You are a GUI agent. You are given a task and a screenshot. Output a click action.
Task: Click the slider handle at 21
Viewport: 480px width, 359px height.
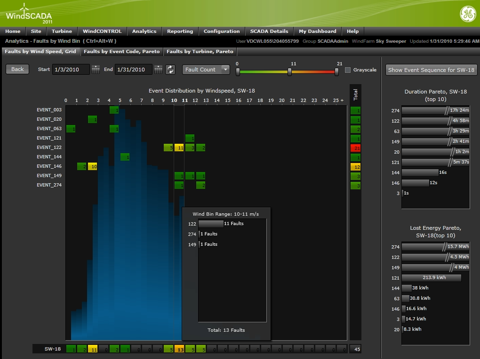pos(337,72)
